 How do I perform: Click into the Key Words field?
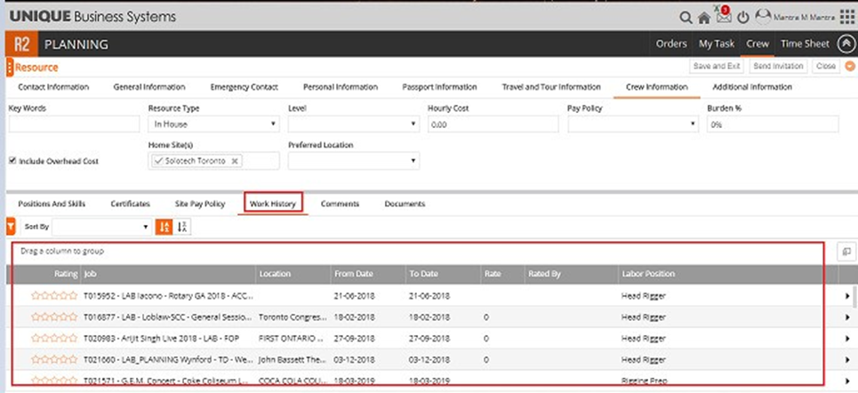click(x=74, y=124)
